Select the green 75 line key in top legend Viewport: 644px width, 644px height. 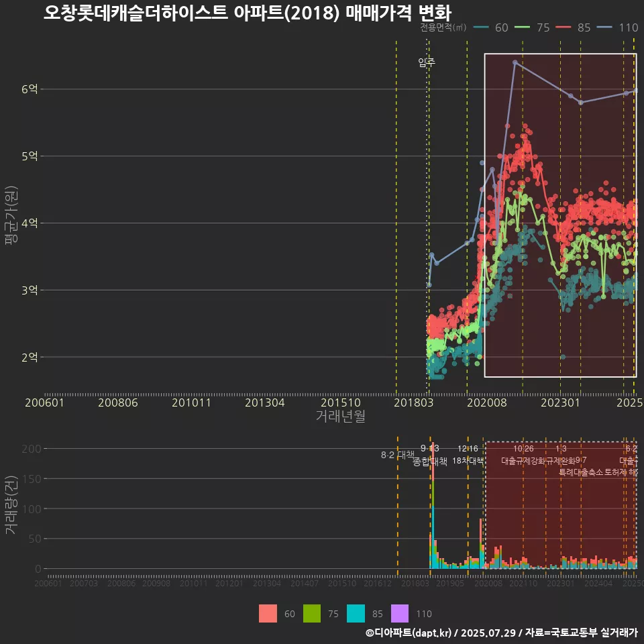pyautogui.click(x=522, y=28)
